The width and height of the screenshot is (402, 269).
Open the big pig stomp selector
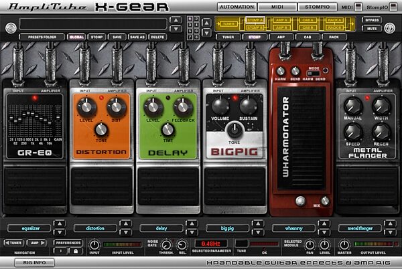coord(228,228)
